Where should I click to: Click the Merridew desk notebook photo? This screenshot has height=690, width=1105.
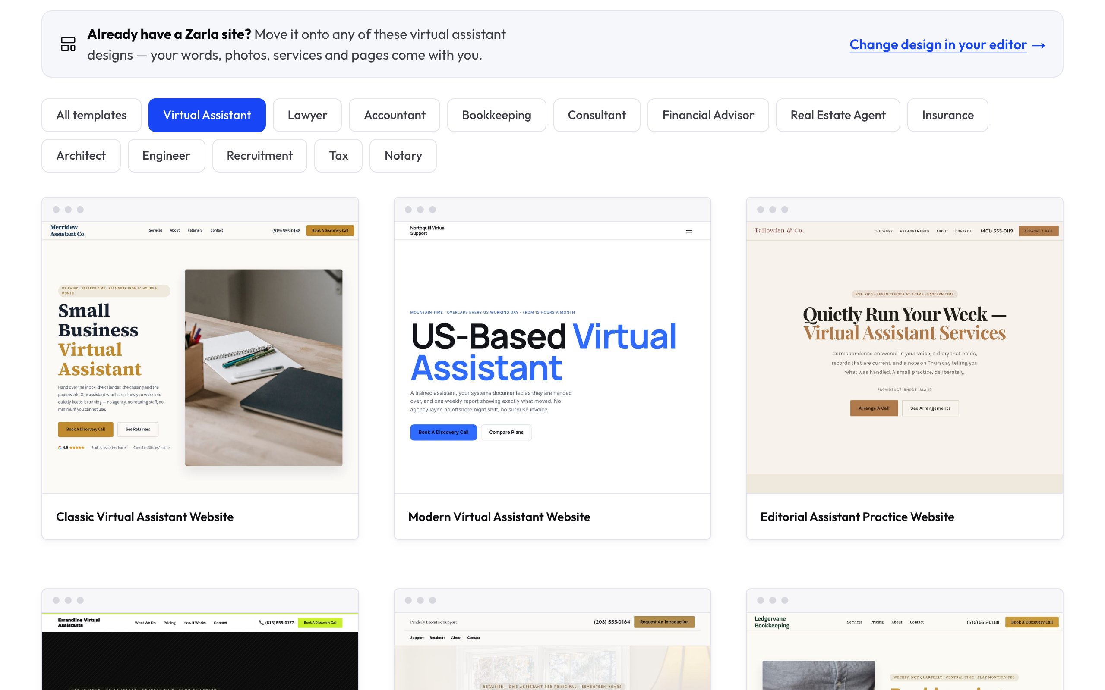coord(263,367)
